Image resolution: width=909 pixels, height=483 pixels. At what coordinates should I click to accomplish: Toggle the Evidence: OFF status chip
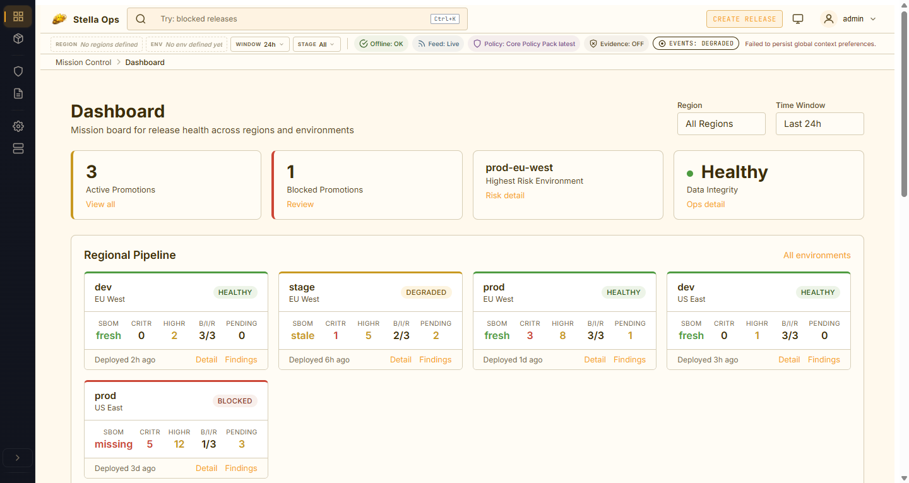[617, 44]
